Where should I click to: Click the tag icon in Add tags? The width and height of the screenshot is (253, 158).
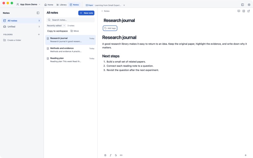pos(105,28)
